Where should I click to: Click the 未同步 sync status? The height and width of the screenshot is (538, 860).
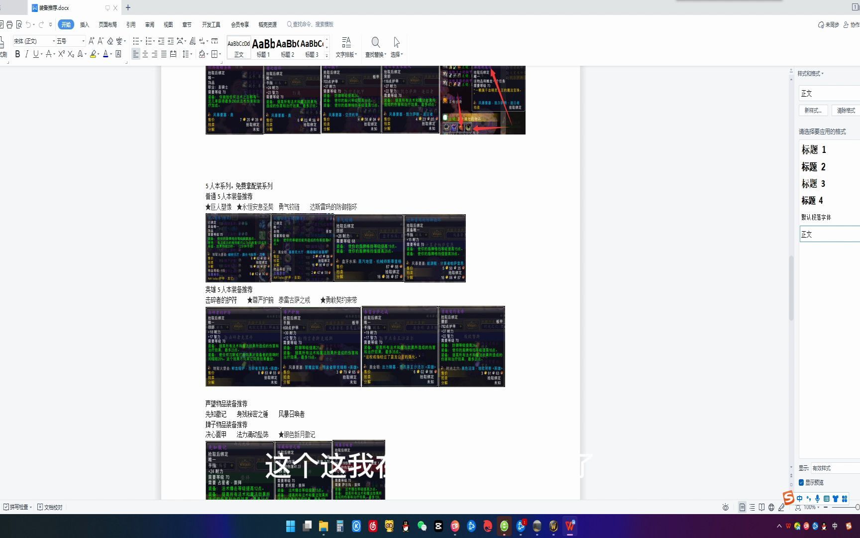click(x=829, y=24)
